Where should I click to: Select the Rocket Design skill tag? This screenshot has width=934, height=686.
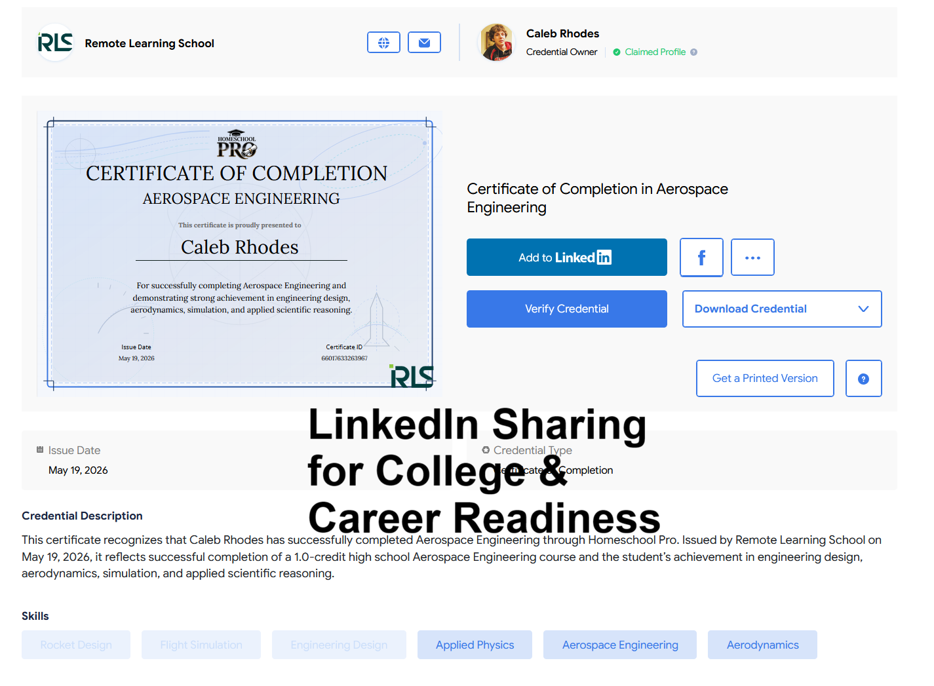click(x=76, y=645)
